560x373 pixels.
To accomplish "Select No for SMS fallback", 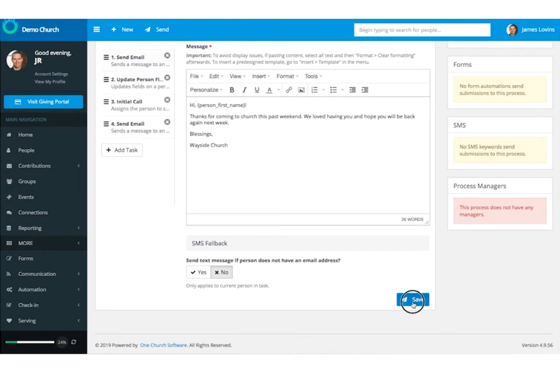I will coord(222,272).
